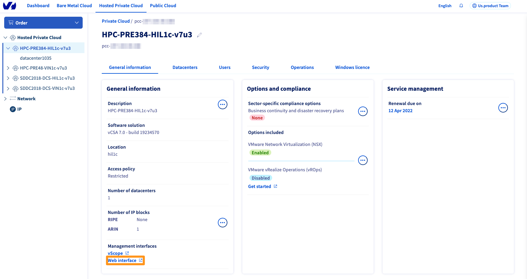Click the user avatar icon
This screenshot has width=527, height=279.
(474, 6)
